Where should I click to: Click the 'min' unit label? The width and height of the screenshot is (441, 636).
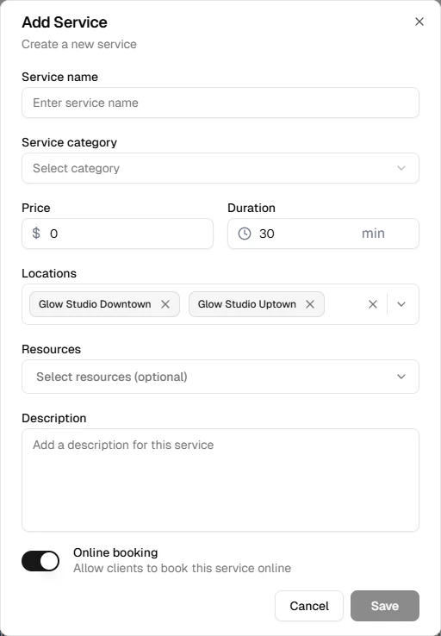pyautogui.click(x=373, y=234)
